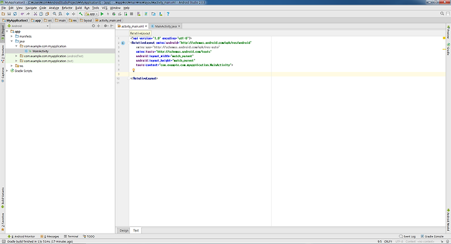This screenshot has height=244, width=451.
Task: Hide the Project panel with the hide icon
Action: [x=111, y=26]
